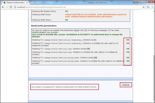Click the LDAP library failed warning

point(96,15)
